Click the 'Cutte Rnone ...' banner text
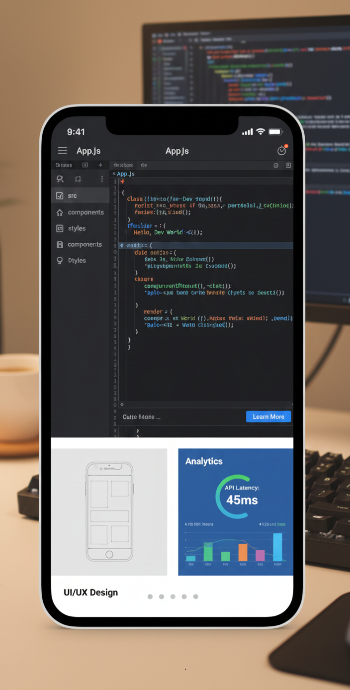The image size is (350, 690). coord(142,417)
